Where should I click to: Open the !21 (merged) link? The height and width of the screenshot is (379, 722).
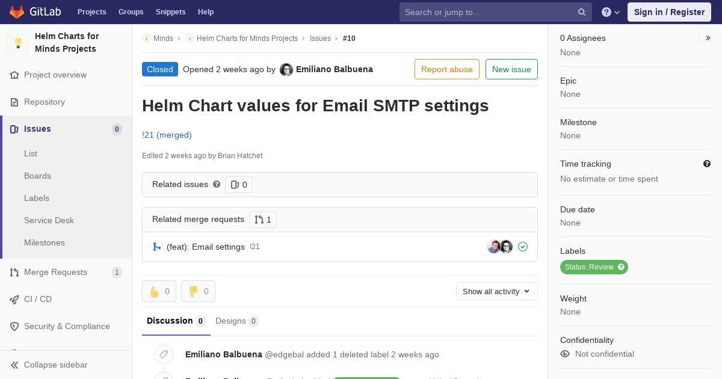167,135
